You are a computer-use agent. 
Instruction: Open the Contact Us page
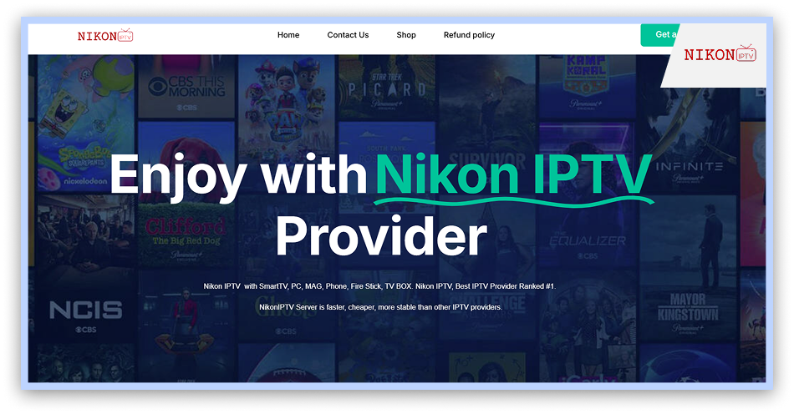tap(348, 35)
